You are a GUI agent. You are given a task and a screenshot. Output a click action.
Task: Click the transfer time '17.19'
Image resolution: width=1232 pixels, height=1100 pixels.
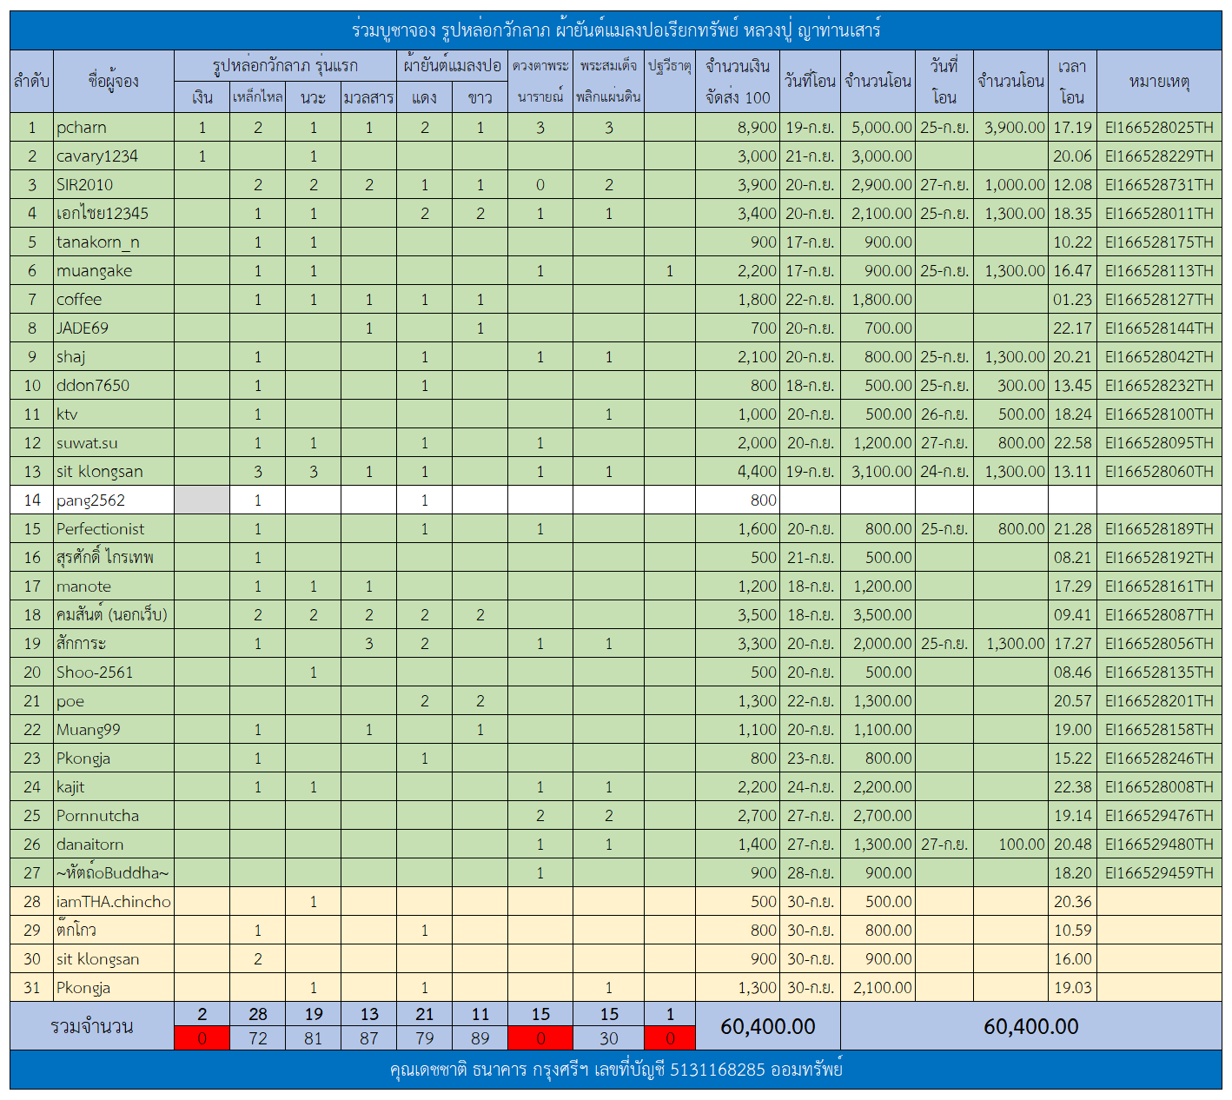[1072, 128]
